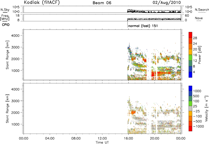Viewport: 209px width, 144px height.
Task: Click the orange velocity patch near 2000 km
Action: [133, 113]
